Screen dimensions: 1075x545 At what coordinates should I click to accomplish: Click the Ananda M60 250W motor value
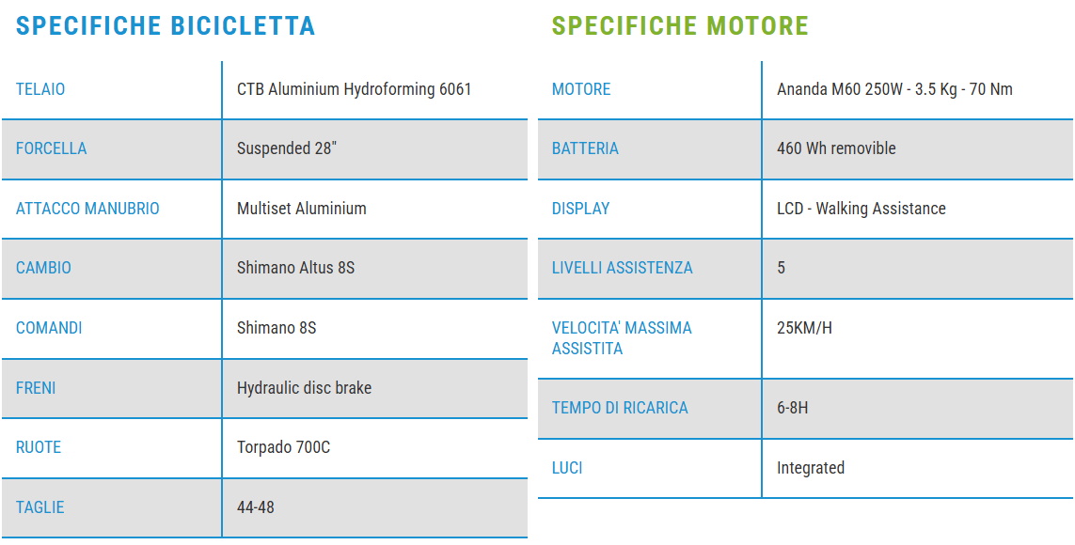coord(894,89)
